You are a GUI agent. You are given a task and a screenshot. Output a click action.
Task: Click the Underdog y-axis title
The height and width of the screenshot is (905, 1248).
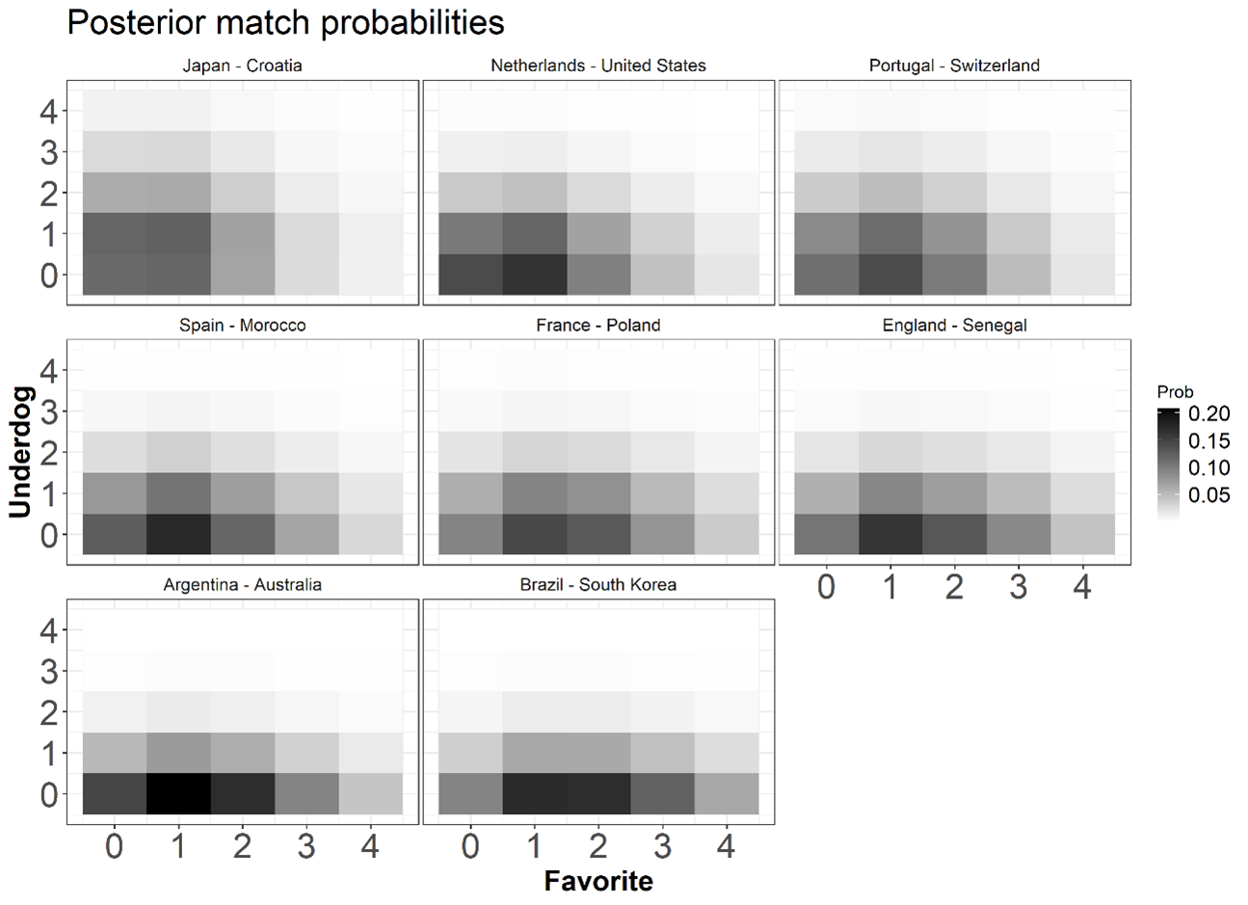[x=21, y=452]
